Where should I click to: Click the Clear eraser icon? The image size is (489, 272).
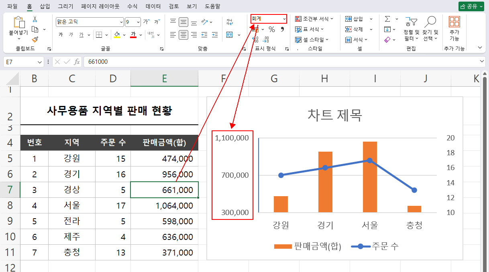pyautogui.click(x=387, y=40)
